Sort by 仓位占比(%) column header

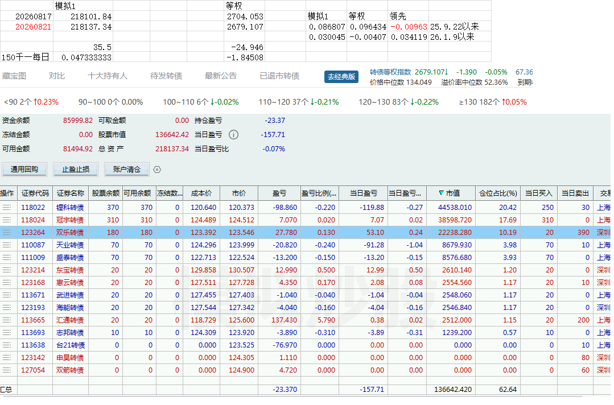pos(498,193)
